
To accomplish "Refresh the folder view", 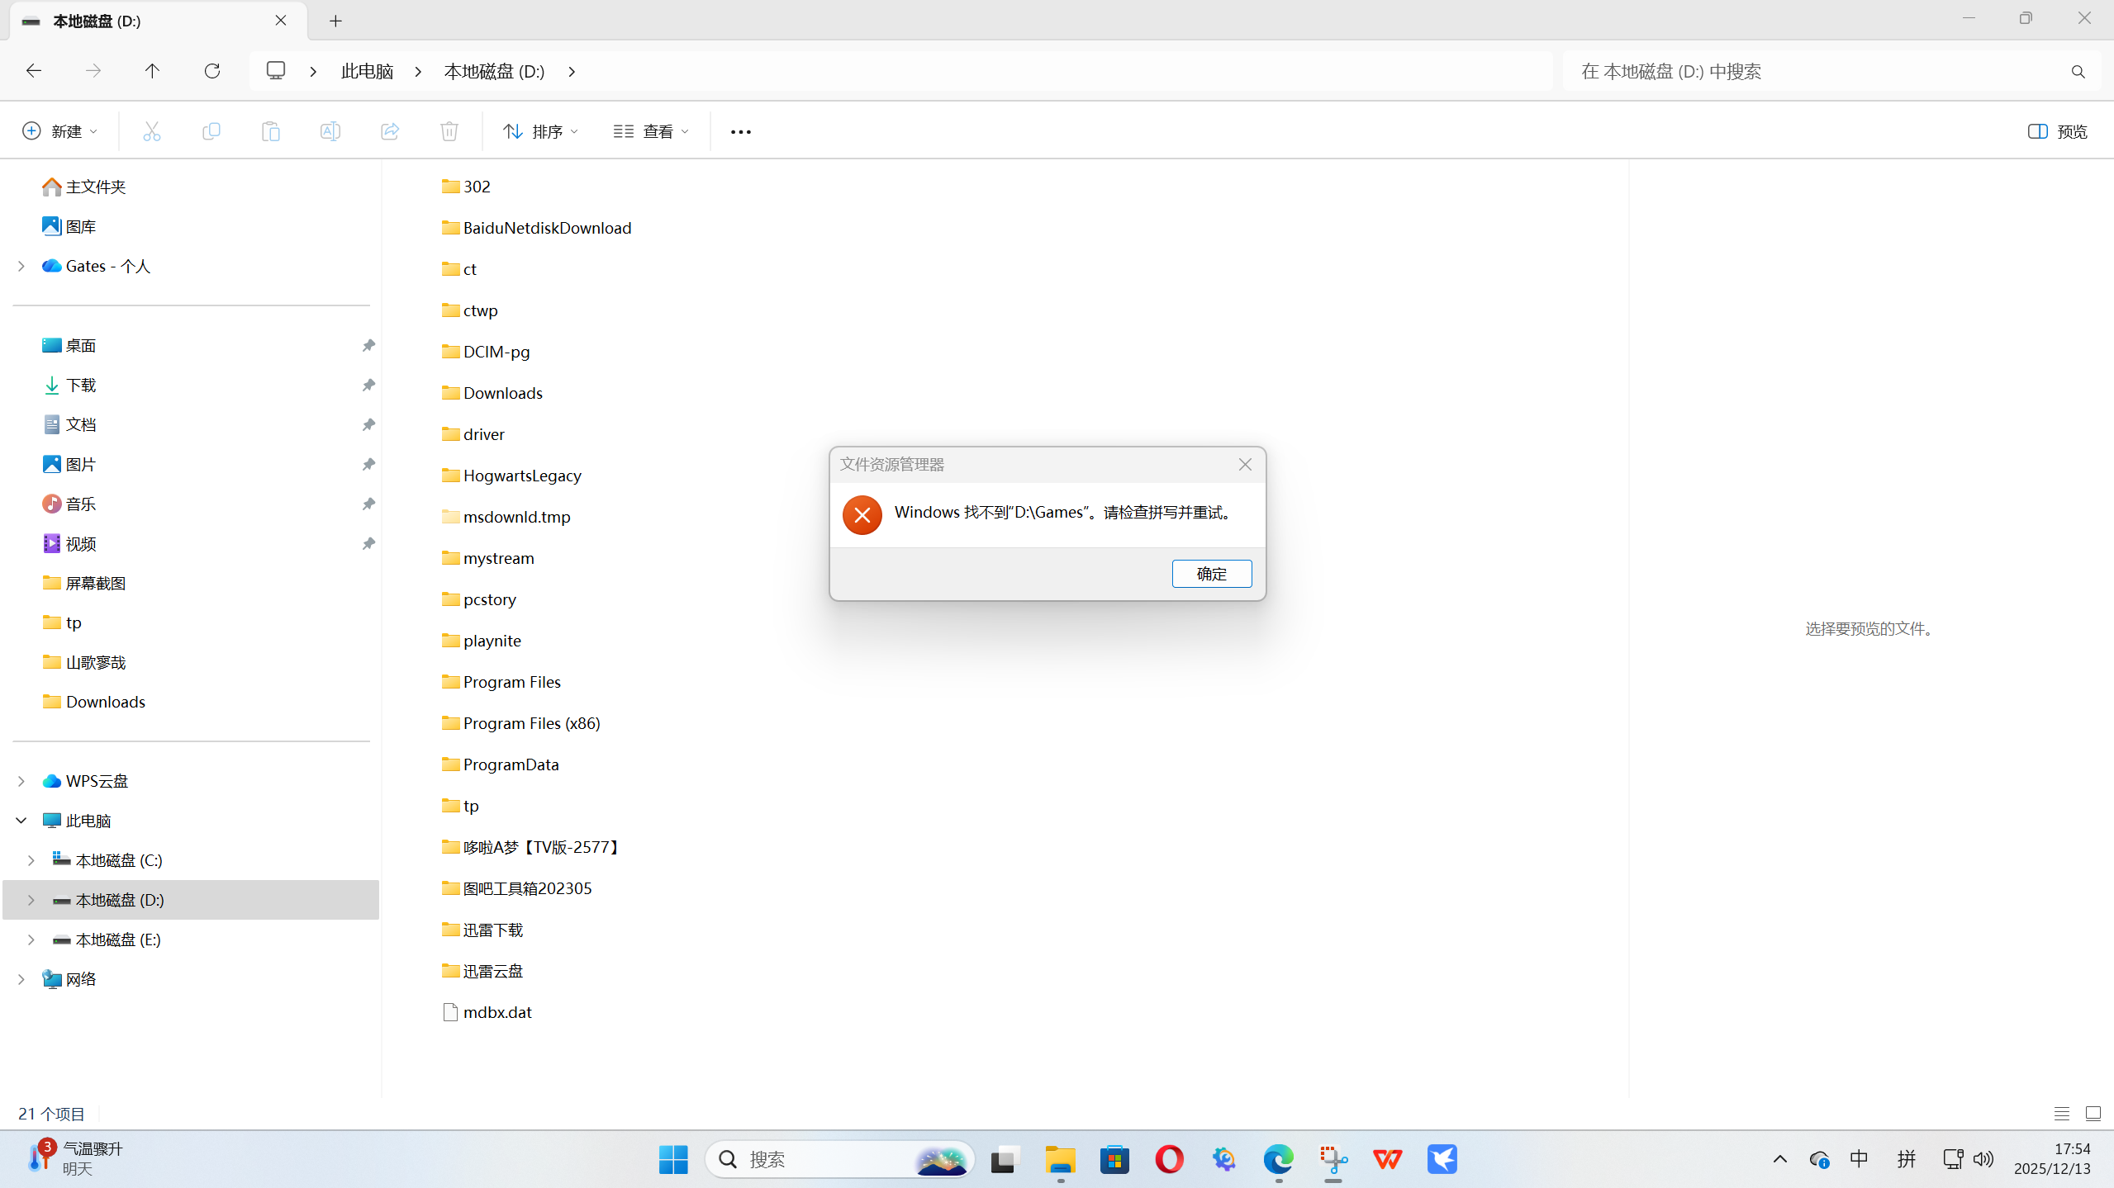I will tap(212, 71).
